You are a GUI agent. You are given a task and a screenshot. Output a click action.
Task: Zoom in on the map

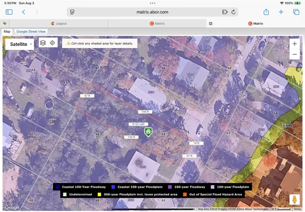tap(295, 44)
